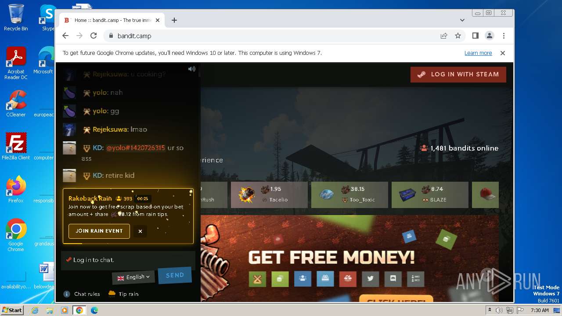The height and width of the screenshot is (316, 562).
Task: Join the rain event
Action: pyautogui.click(x=99, y=231)
